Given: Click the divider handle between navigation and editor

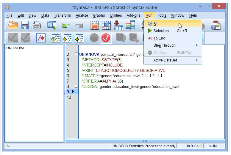Looking at the screenshot, I should (x=65, y=93).
